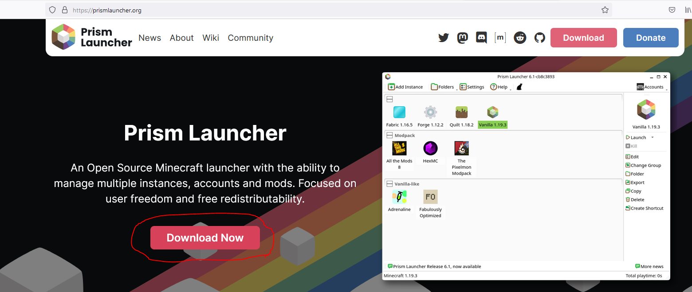Open the 'Prism Launcher Release 6.1, now available' news
The image size is (692, 292).
[x=434, y=266]
